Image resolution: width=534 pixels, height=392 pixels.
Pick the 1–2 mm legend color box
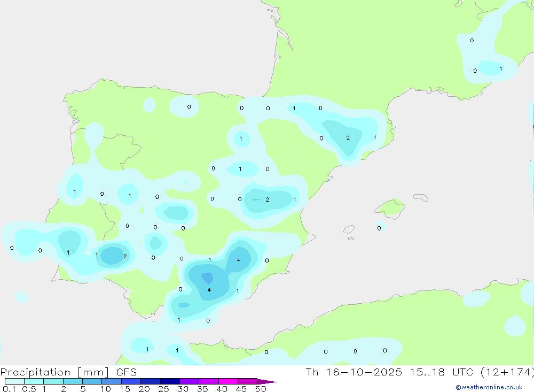click(x=53, y=381)
